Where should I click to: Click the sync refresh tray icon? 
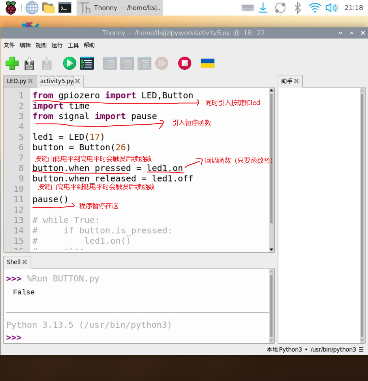pyautogui.click(x=280, y=8)
